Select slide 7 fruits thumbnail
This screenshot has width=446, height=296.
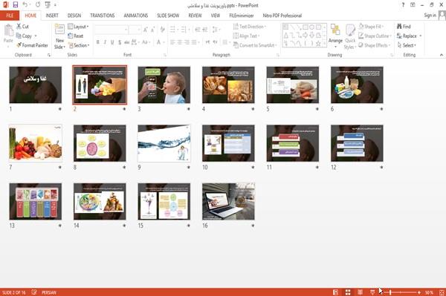tap(35, 143)
